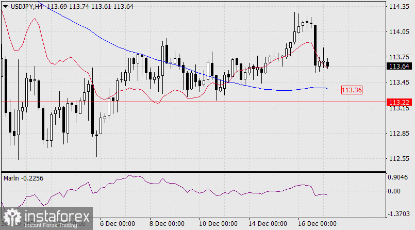This screenshot has height=230, width=415.
Task: Click the 14 Dec 00:00 time marker
Action: point(266,224)
